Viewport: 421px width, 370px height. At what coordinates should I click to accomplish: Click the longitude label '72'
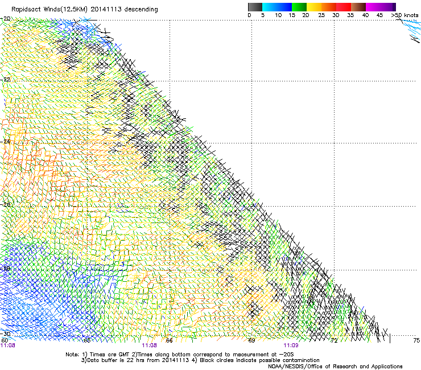coord(334,340)
